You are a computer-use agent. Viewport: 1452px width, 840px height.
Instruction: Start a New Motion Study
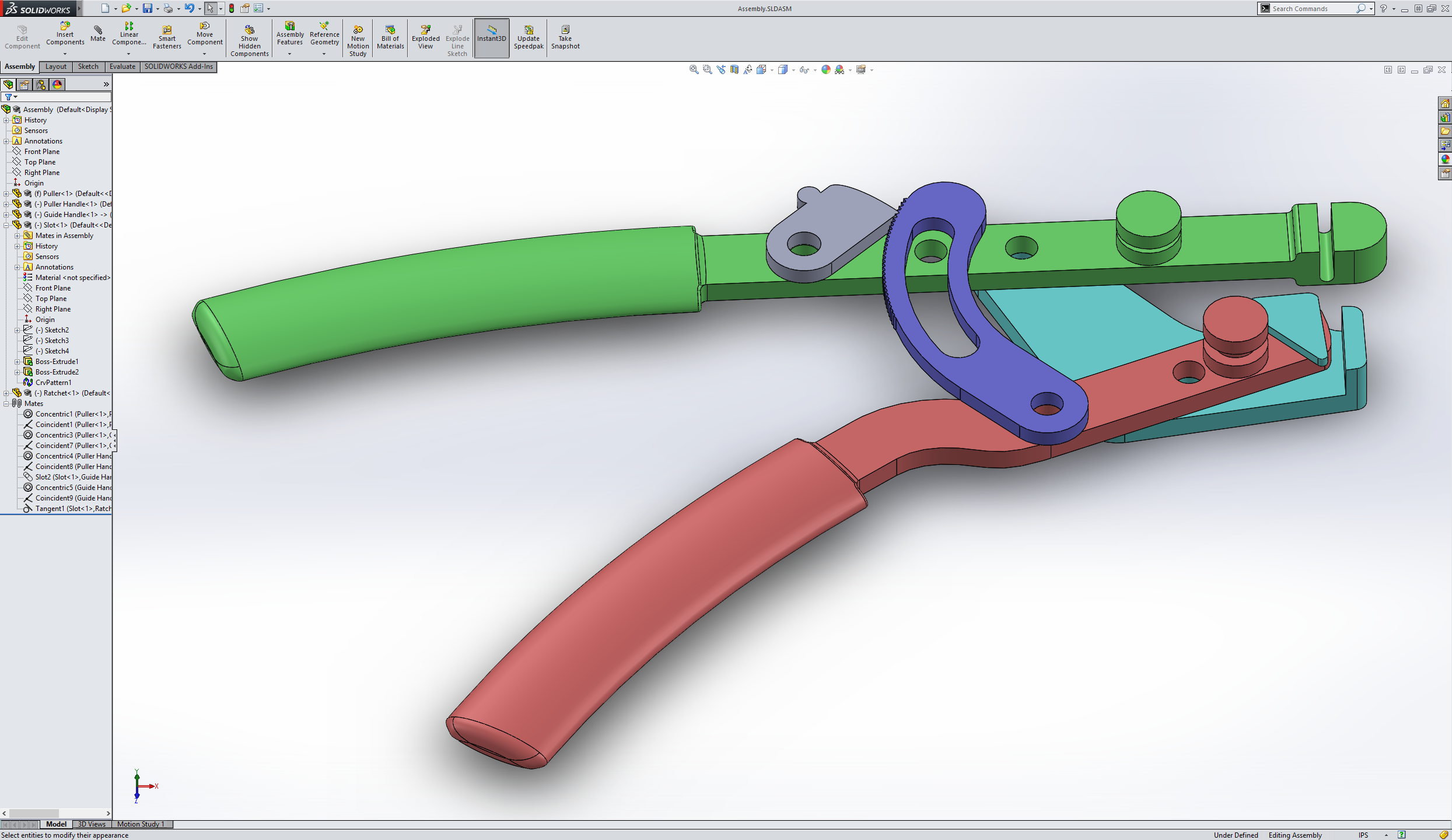358,40
